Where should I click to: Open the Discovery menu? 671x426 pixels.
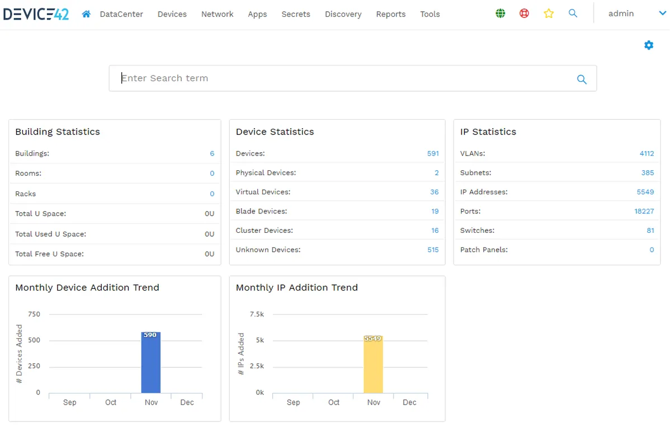click(343, 14)
